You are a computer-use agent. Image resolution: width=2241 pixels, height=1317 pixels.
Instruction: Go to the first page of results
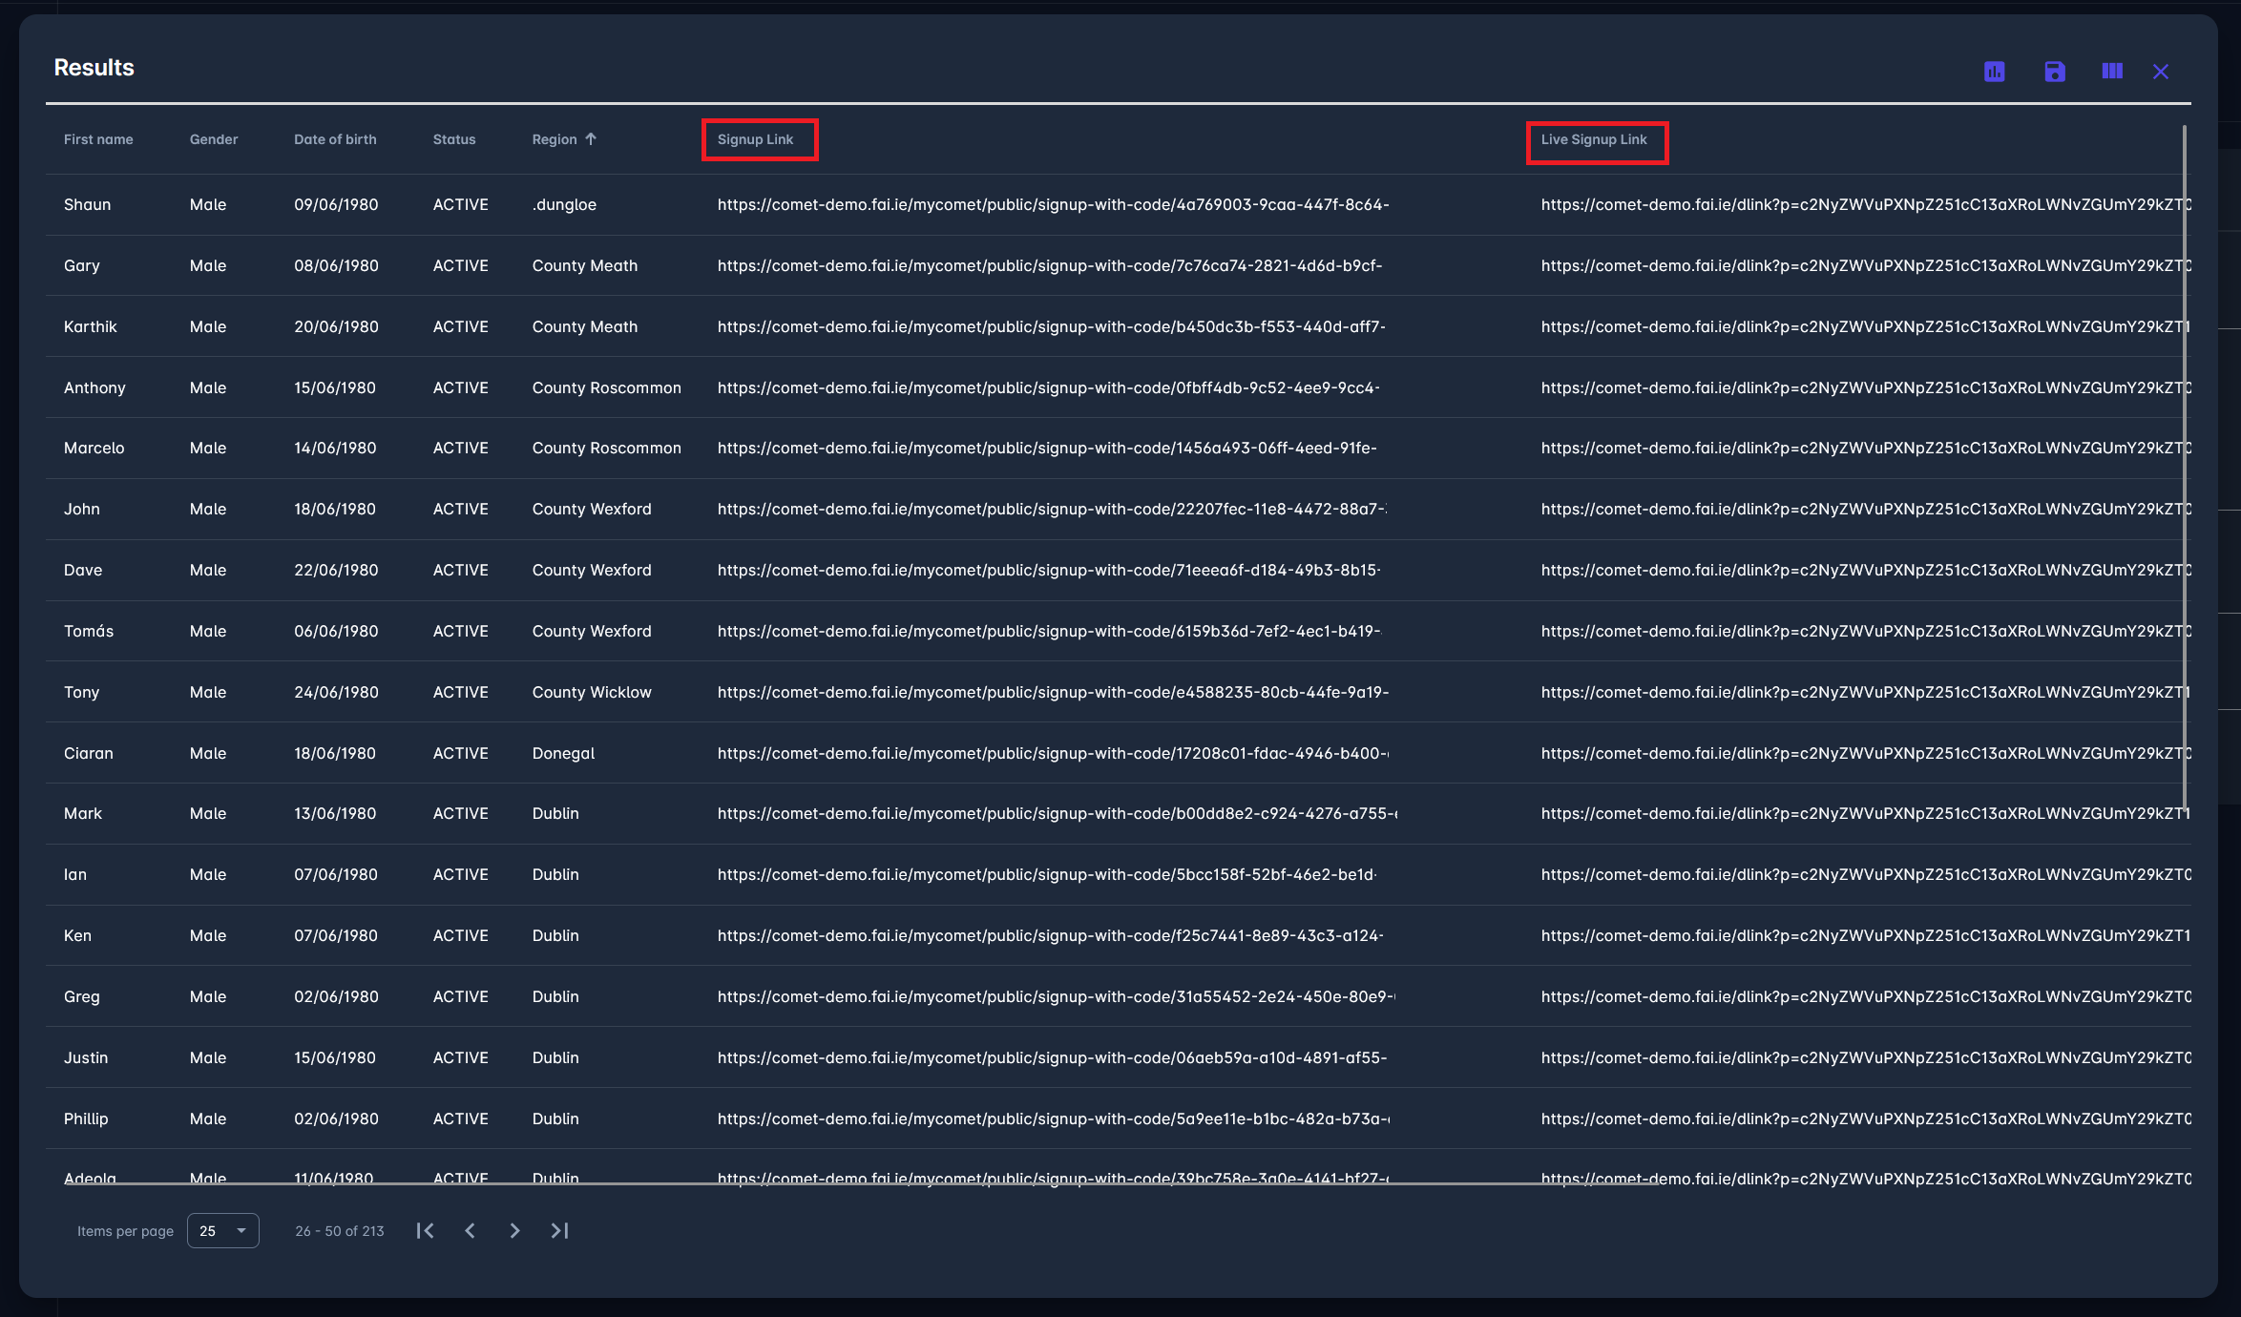click(x=426, y=1230)
